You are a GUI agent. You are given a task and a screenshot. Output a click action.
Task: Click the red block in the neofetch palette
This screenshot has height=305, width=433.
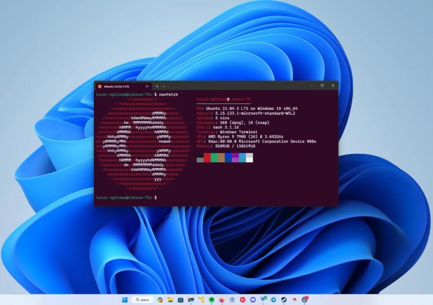(207, 158)
